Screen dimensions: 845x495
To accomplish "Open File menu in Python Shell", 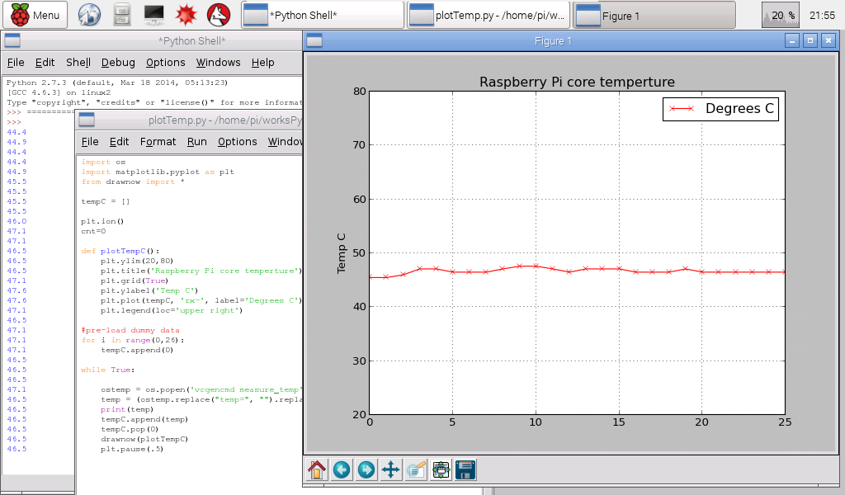I will coord(16,63).
